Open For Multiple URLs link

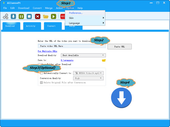click(x=47, y=51)
